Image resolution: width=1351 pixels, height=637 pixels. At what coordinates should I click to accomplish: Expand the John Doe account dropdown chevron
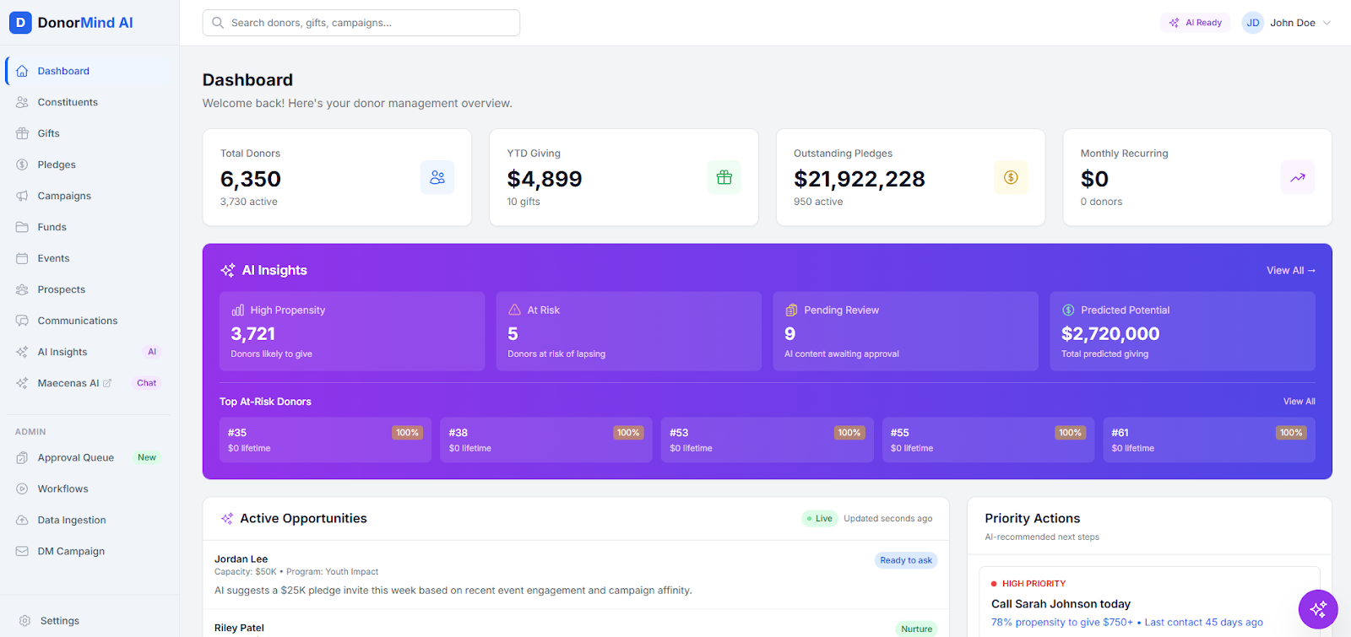coord(1327,23)
